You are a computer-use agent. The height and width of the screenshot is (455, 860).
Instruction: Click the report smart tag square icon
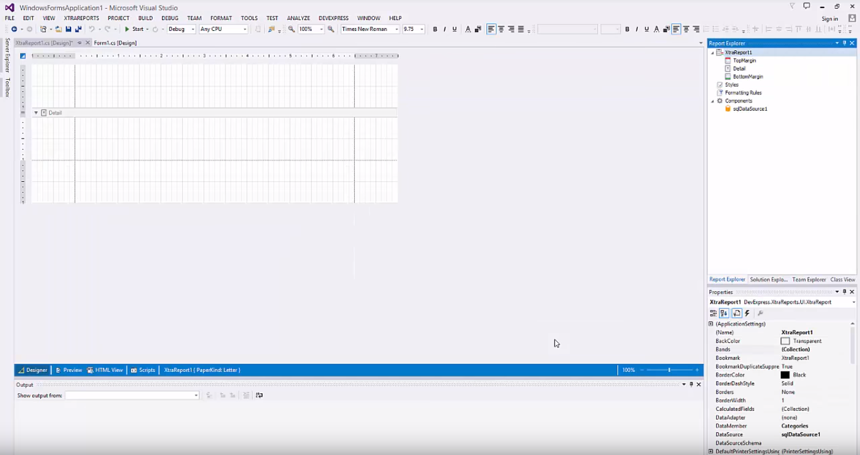(x=23, y=56)
